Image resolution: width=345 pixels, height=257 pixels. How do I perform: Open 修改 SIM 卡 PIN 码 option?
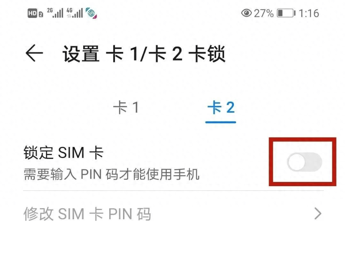click(173, 214)
